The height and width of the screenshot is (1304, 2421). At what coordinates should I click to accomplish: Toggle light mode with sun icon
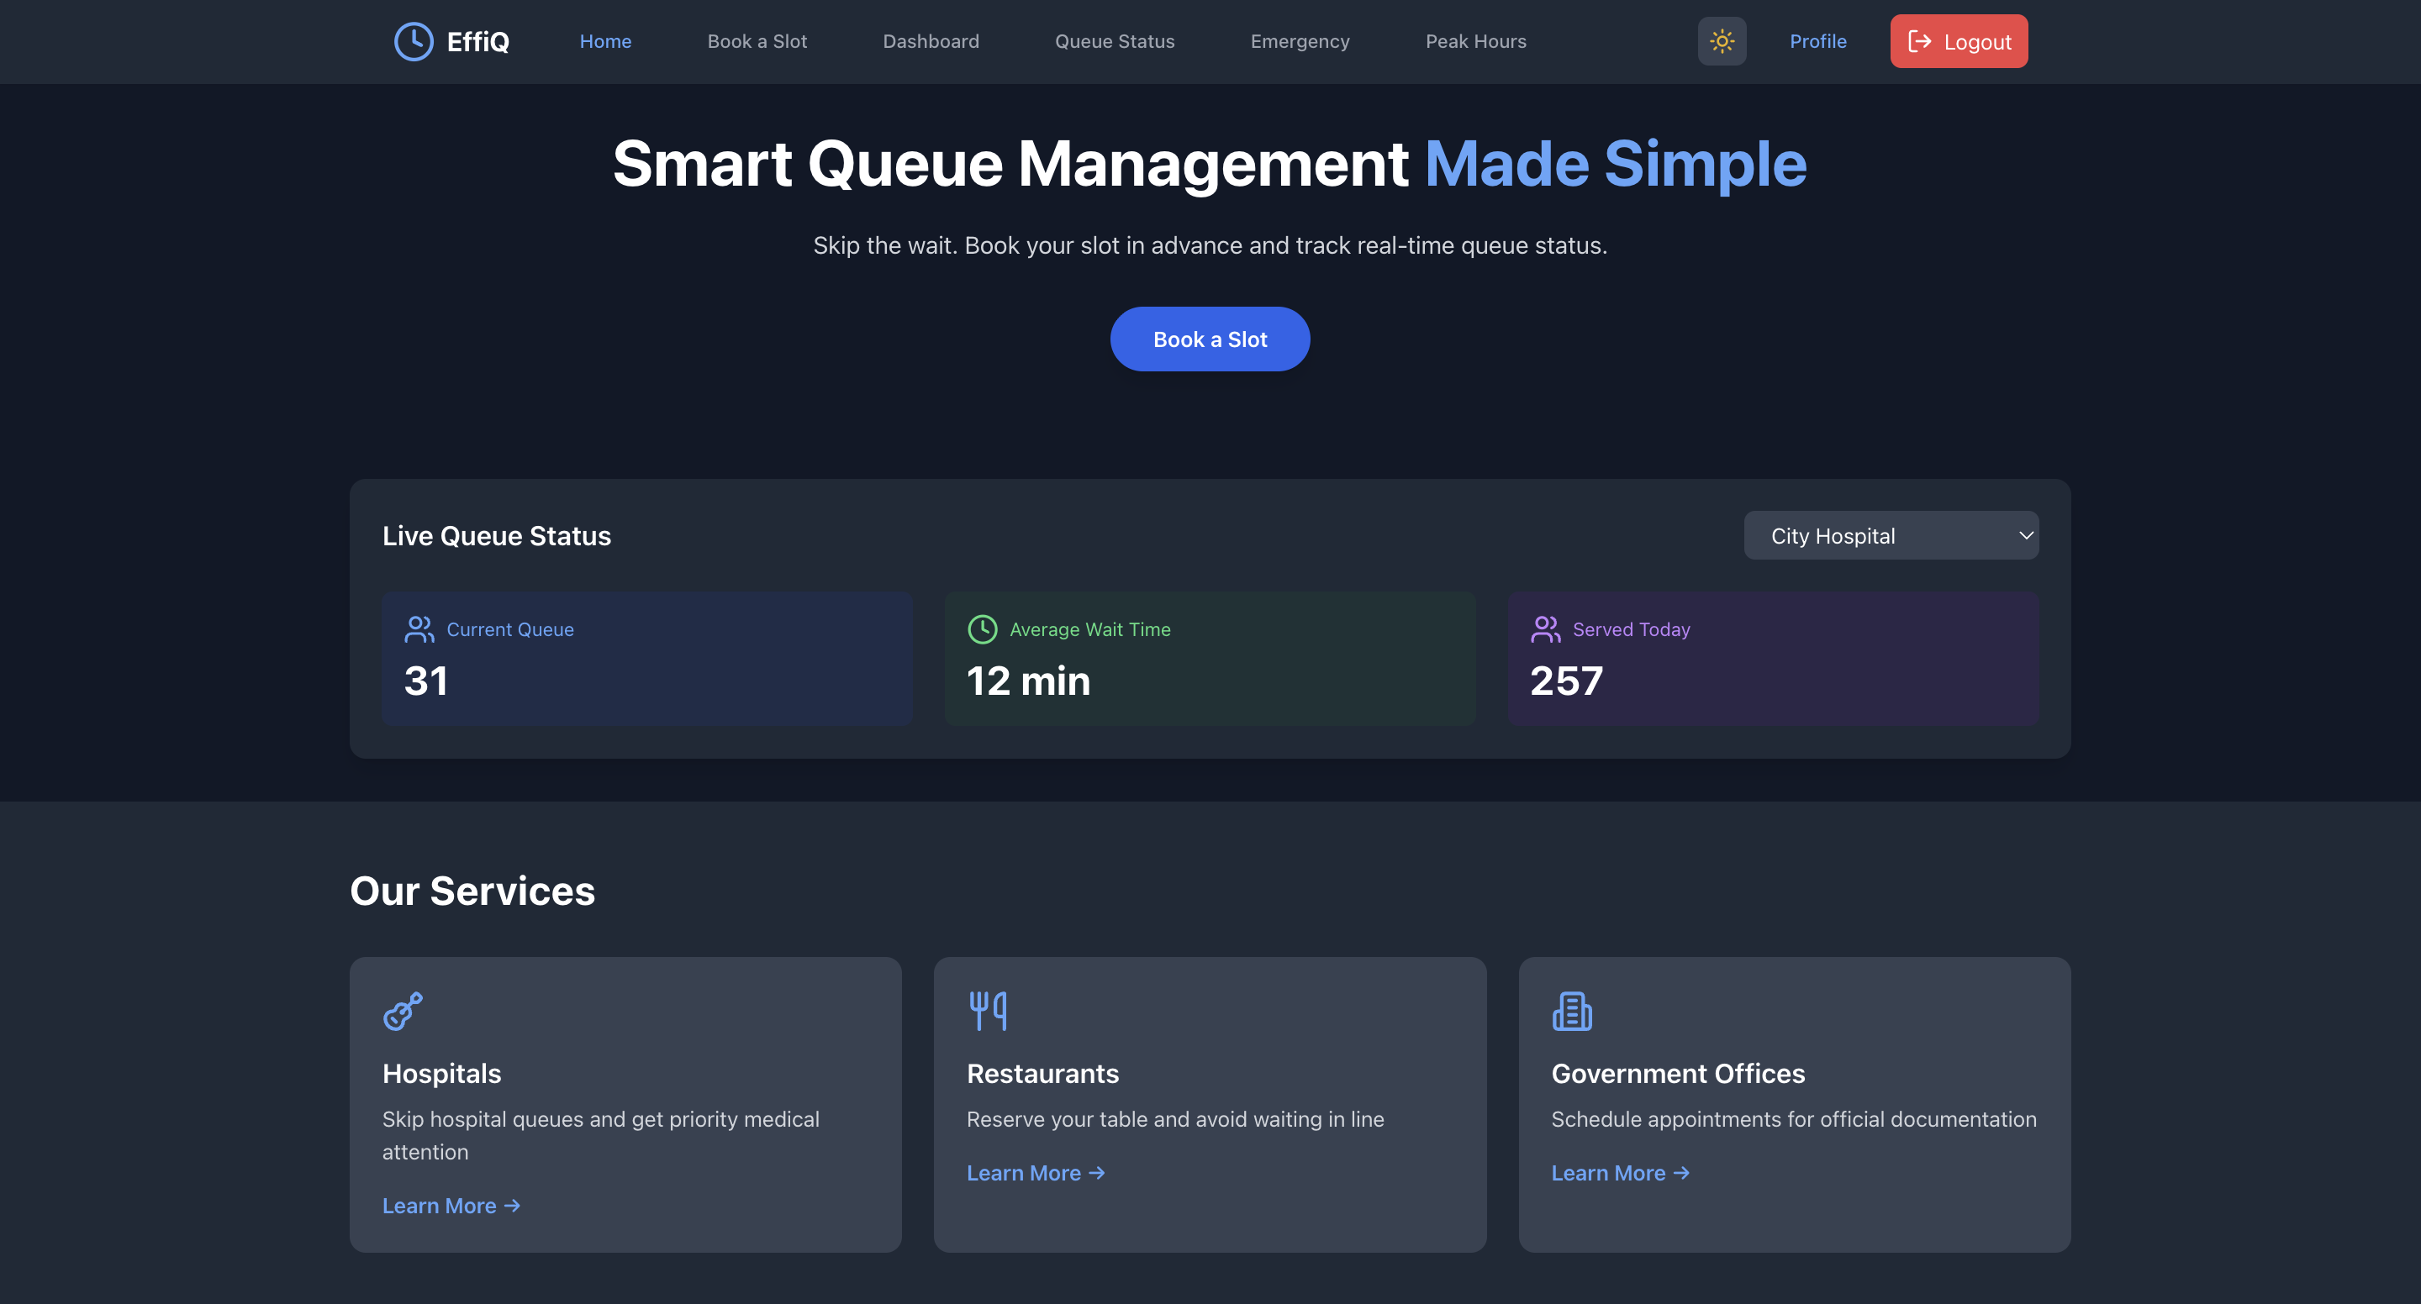(x=1721, y=41)
